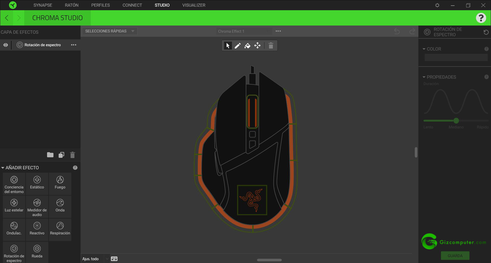The width and height of the screenshot is (491, 263).
Task: Select the Rotación de espectro layer row
Action: (40, 45)
